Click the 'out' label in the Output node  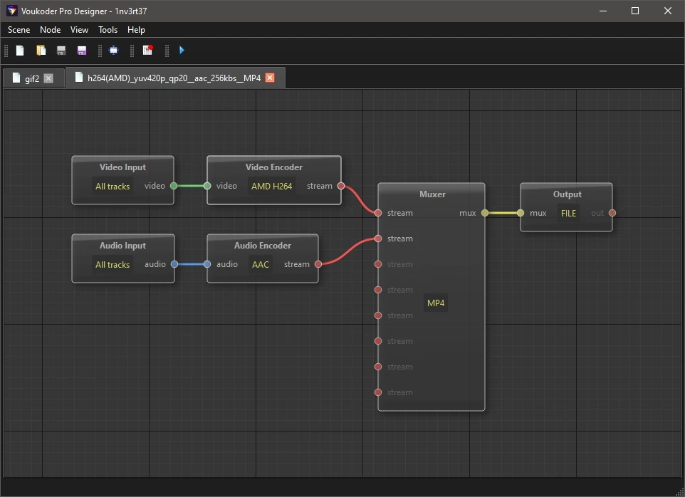[x=597, y=213]
